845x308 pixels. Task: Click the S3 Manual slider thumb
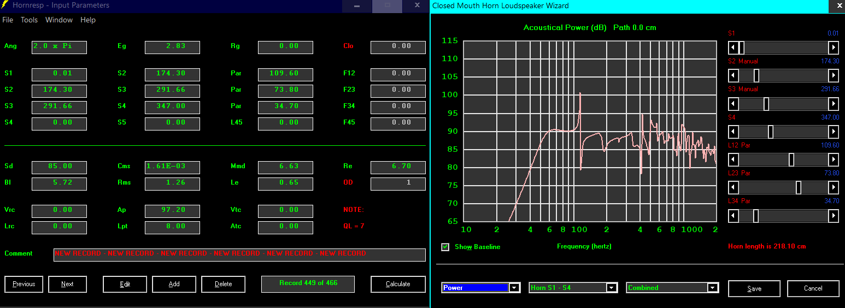coord(766,104)
